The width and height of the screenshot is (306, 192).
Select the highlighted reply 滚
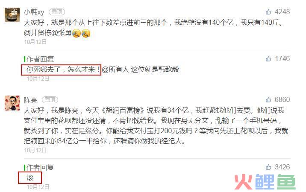pyautogui.click(x=30, y=177)
